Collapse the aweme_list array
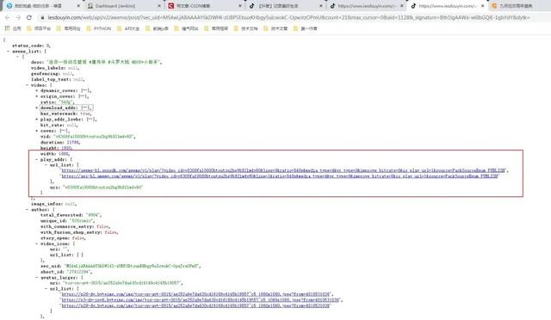This screenshot has height=320, width=551. tap(8, 52)
